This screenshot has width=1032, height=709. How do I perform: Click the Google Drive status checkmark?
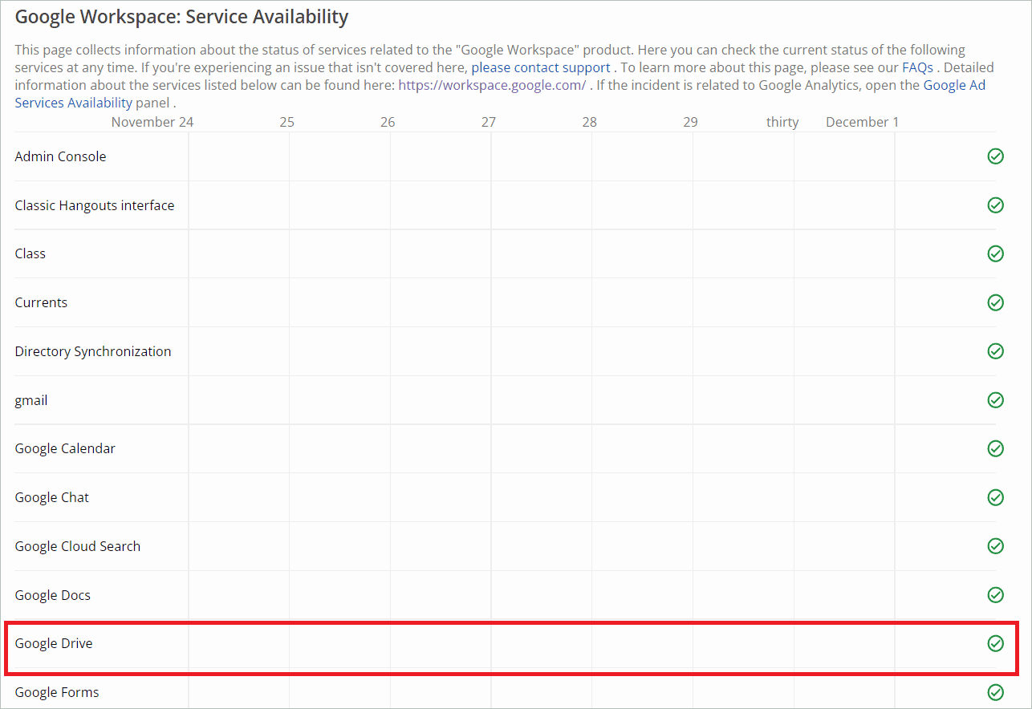click(x=995, y=643)
